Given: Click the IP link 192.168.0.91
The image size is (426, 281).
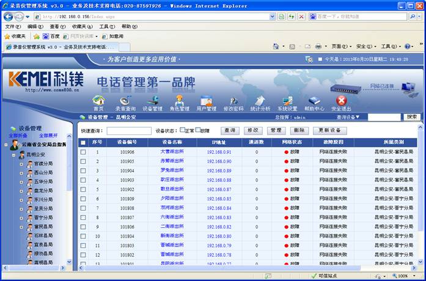Looking at the screenshot, I should click(219, 152).
